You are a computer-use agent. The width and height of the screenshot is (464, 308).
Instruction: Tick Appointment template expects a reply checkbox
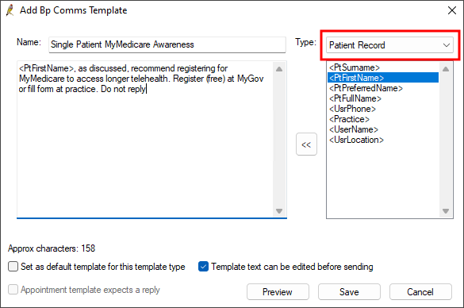(13, 289)
